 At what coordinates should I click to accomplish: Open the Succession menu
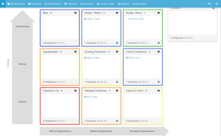click(87, 4)
